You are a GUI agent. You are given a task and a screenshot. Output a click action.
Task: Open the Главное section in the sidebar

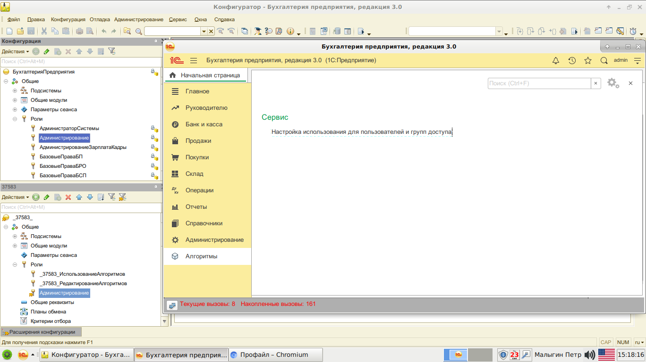207,91
